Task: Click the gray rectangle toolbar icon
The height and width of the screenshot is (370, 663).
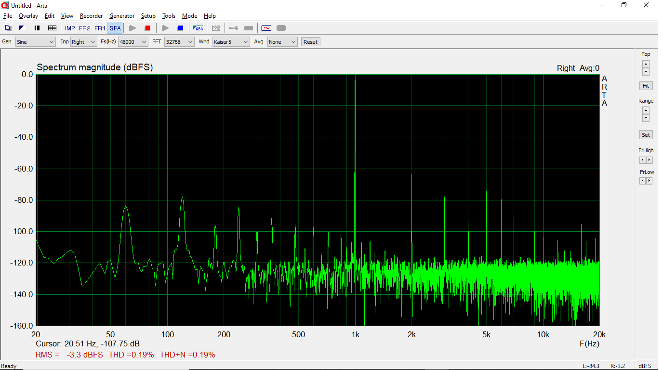Action: click(249, 28)
